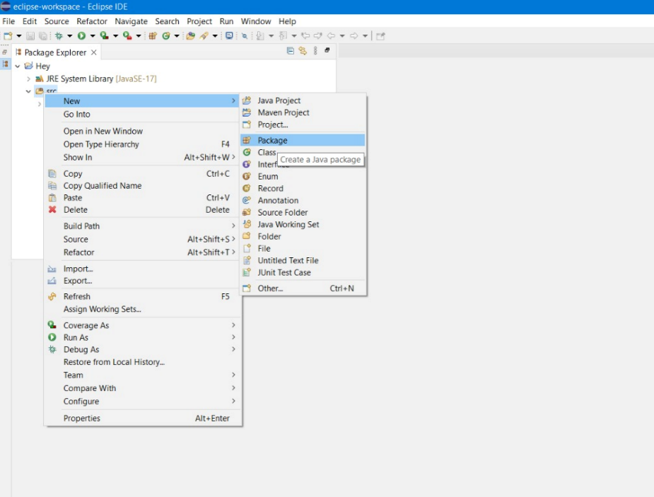Open the Refactor menu in menu bar

[92, 21]
